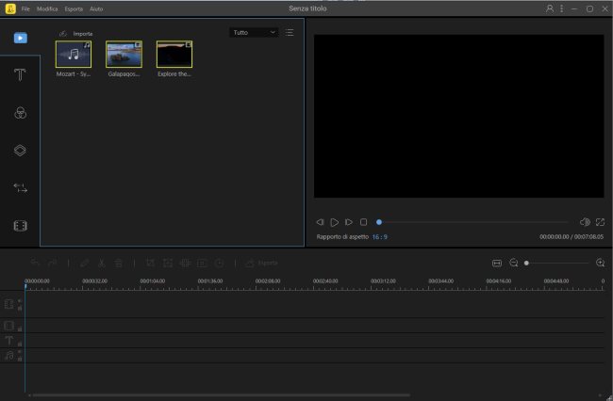This screenshot has height=401, width=613.
Task: Open the Esporta menu
Action: [74, 8]
